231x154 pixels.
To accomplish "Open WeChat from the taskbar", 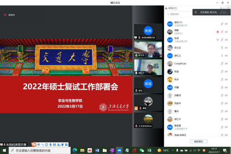I will coord(141,151).
